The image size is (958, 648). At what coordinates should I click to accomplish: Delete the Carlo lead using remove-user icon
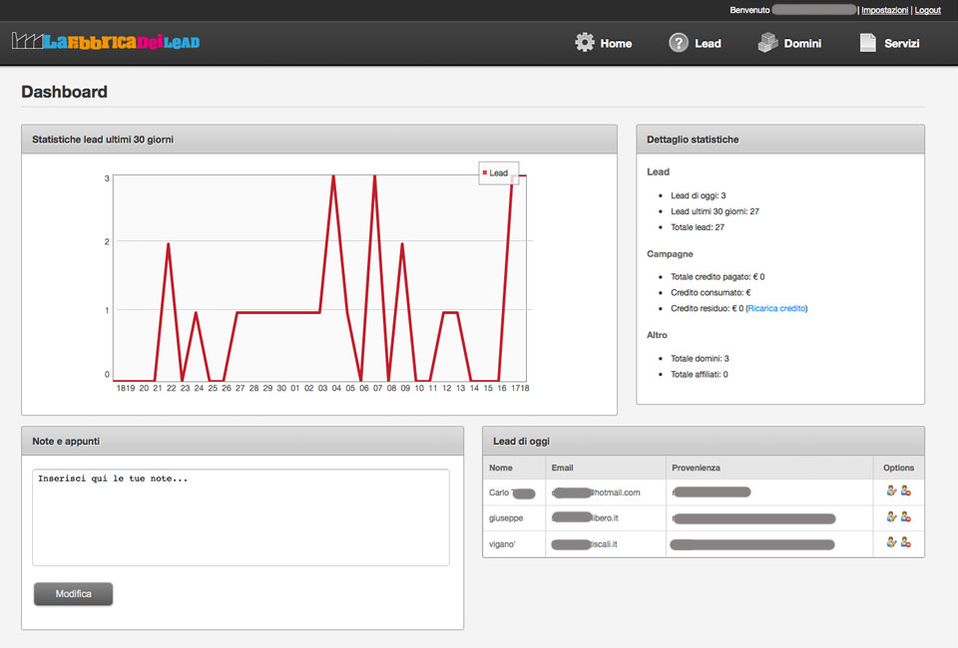click(x=906, y=491)
